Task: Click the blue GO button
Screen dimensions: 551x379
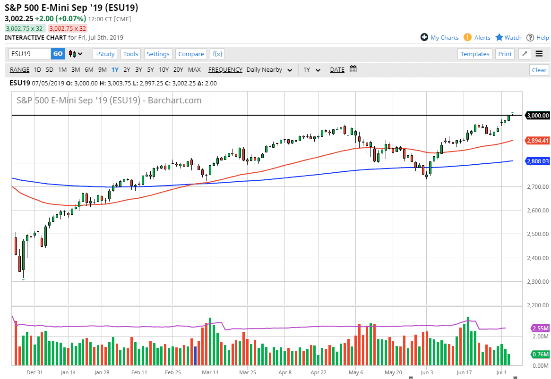Action: (x=58, y=54)
